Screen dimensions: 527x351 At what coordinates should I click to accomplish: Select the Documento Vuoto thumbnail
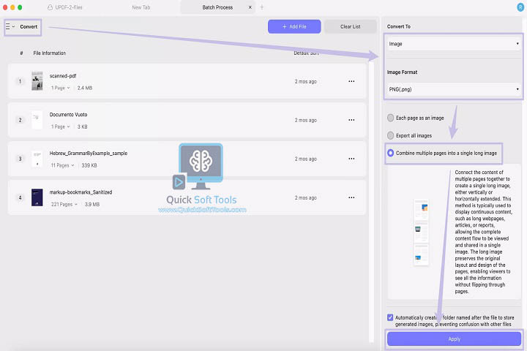pos(37,120)
